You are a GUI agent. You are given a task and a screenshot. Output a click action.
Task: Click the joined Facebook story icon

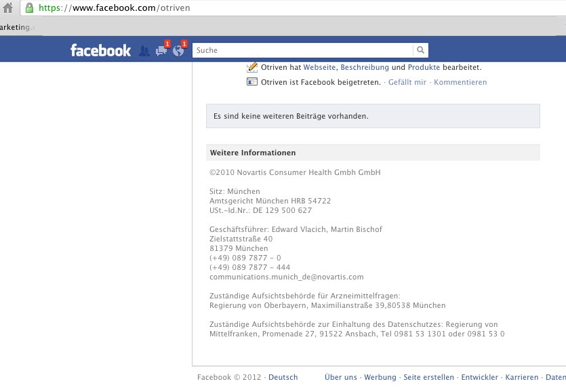tap(252, 81)
